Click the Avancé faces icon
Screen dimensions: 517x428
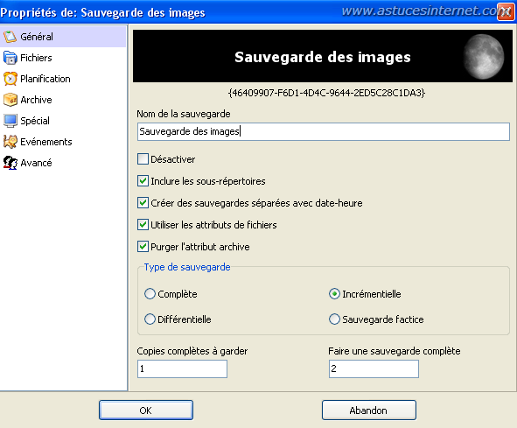(10, 163)
